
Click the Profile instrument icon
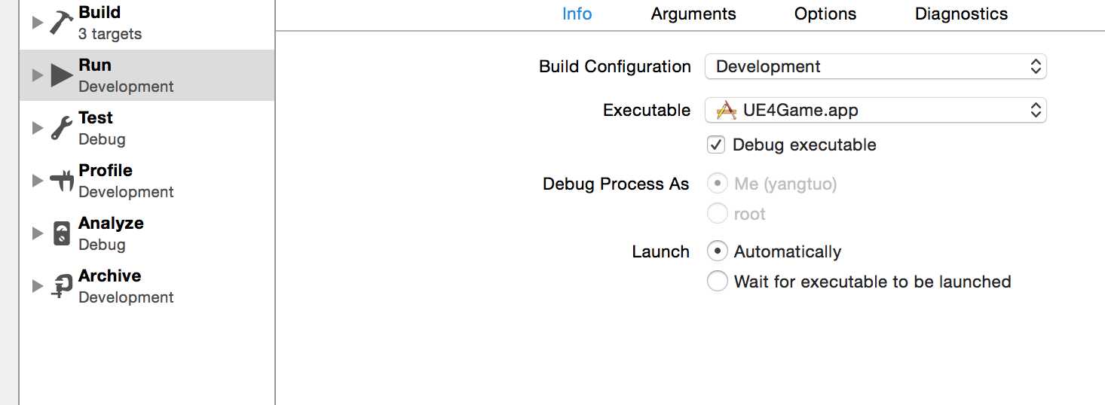tap(61, 181)
